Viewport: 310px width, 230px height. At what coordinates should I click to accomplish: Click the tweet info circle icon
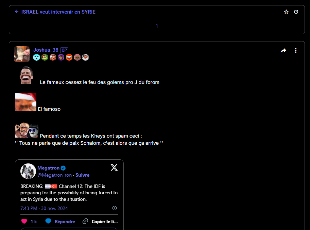pos(115,208)
